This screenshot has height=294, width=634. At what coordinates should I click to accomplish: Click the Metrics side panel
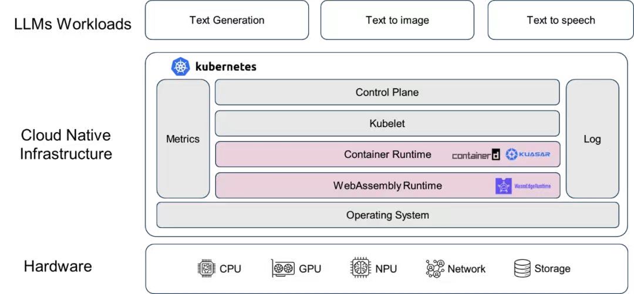(x=183, y=138)
